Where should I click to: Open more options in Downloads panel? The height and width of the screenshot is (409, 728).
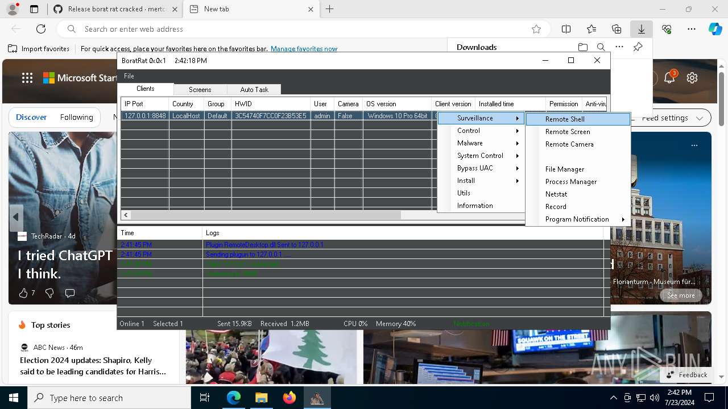click(619, 47)
